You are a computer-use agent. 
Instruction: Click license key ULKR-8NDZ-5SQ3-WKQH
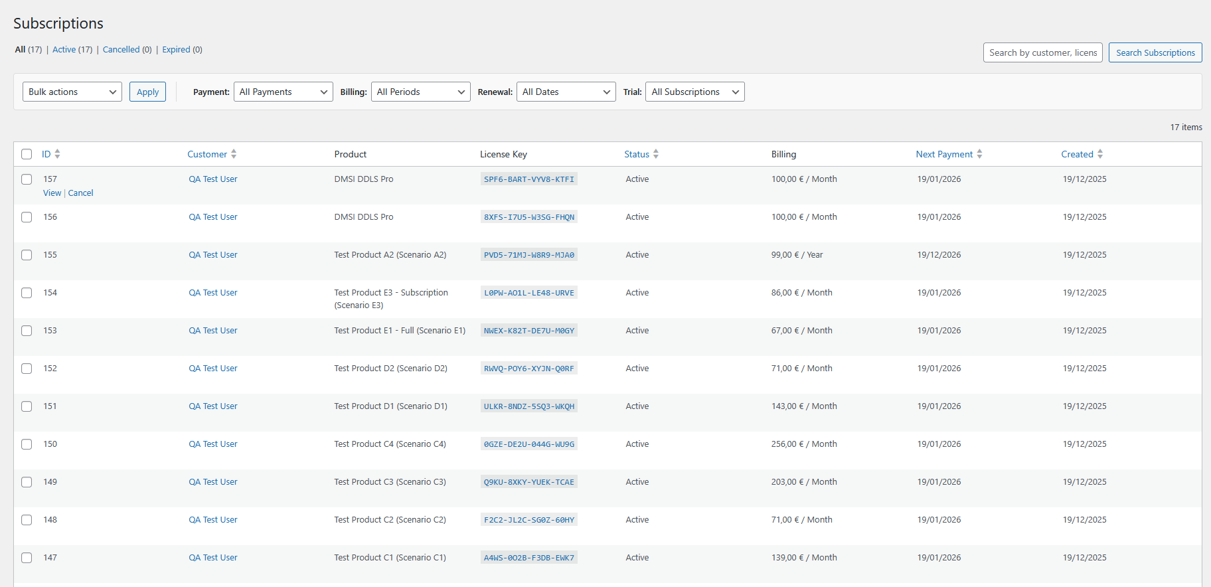(529, 406)
